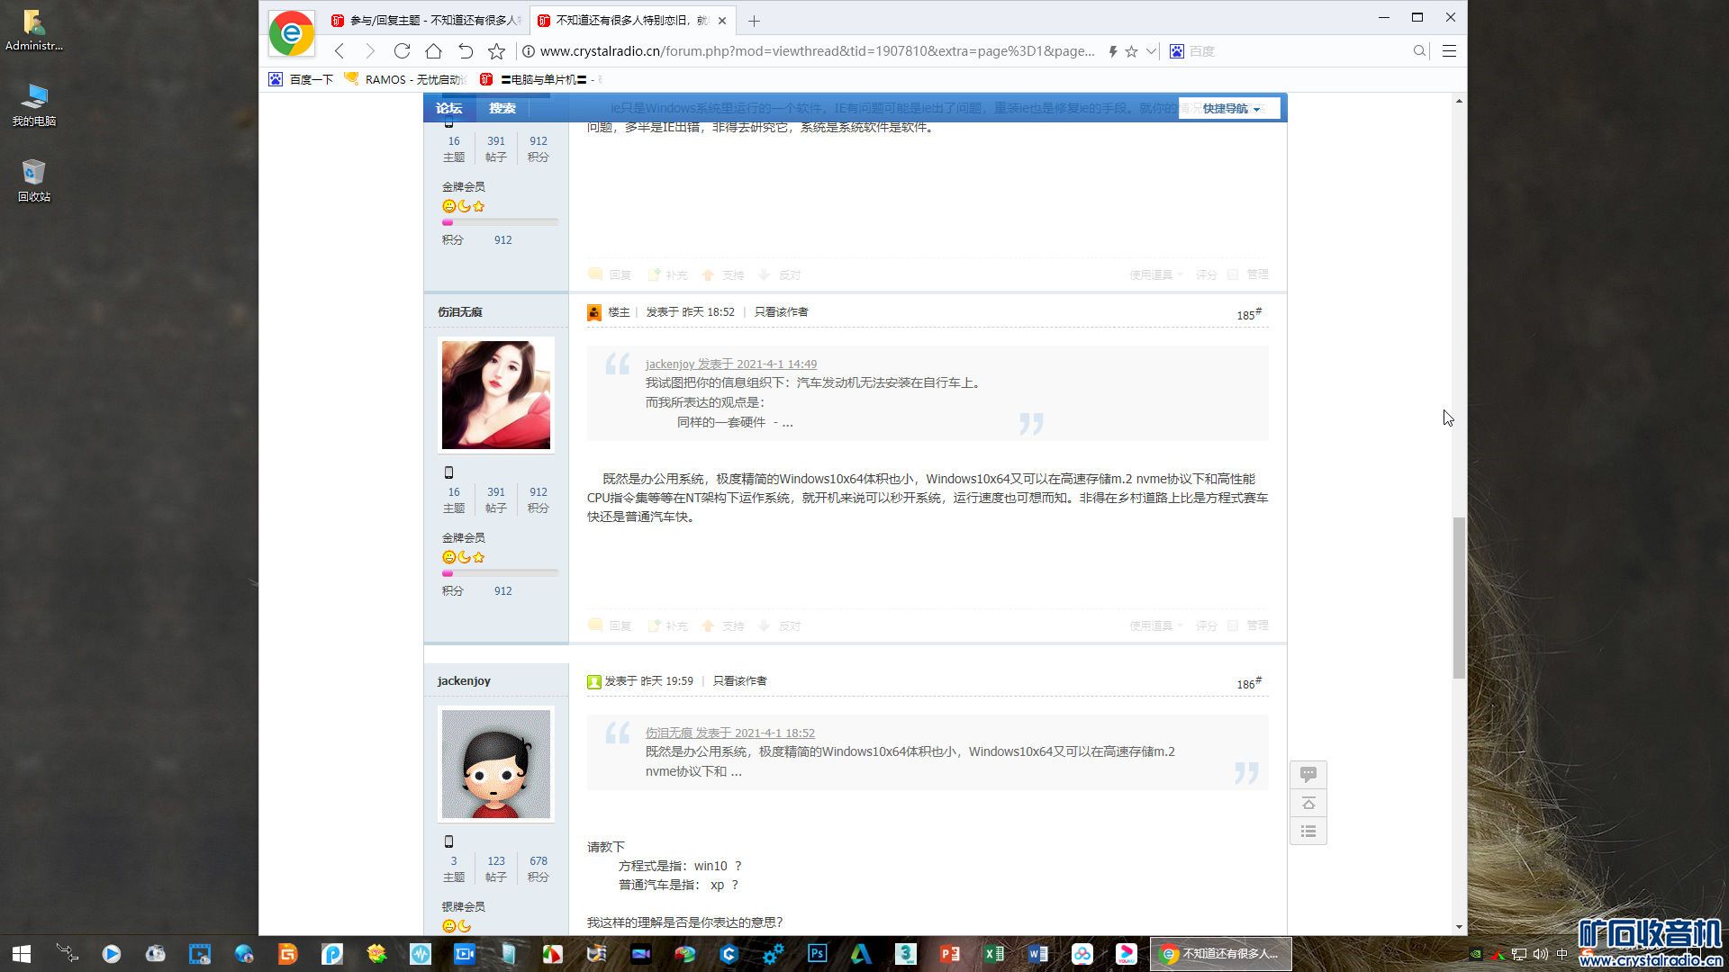Viewport: 1729px width, 972px height.
Task: Click 只看该作者 on post 186
Action: click(739, 681)
